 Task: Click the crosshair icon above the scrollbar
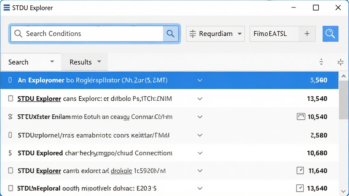(x=340, y=62)
